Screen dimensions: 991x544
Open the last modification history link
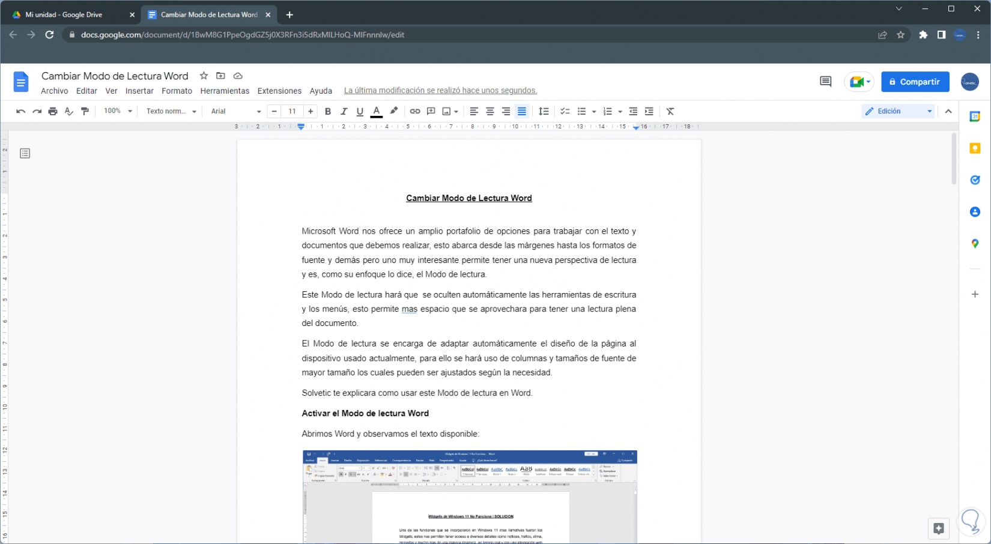click(x=440, y=91)
